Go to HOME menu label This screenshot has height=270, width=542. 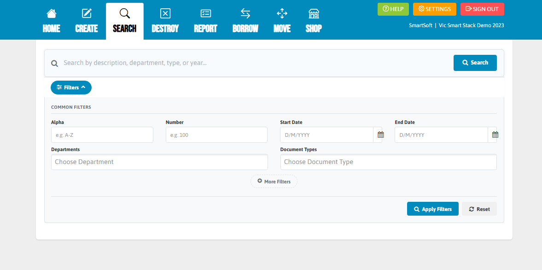52,29
